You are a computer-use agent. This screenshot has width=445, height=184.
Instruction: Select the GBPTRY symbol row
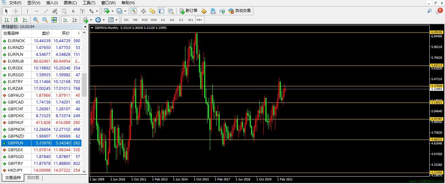[x=41, y=163]
